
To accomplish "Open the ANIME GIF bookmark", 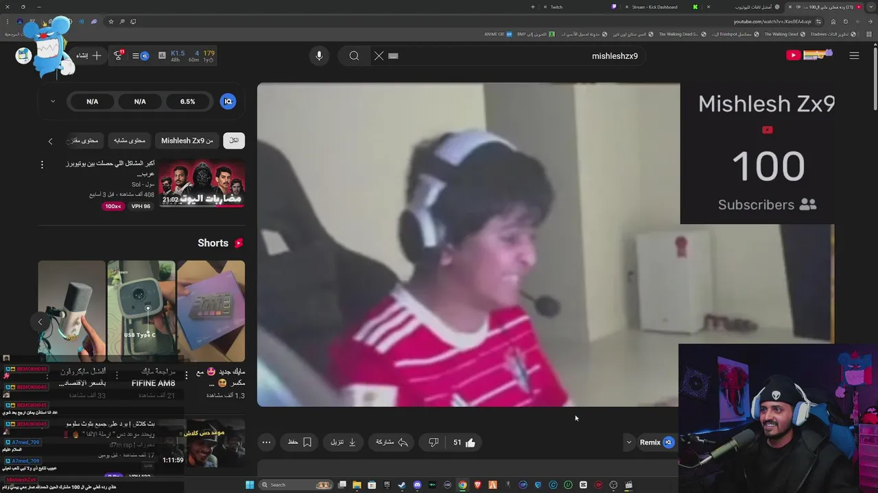I will [499, 34].
